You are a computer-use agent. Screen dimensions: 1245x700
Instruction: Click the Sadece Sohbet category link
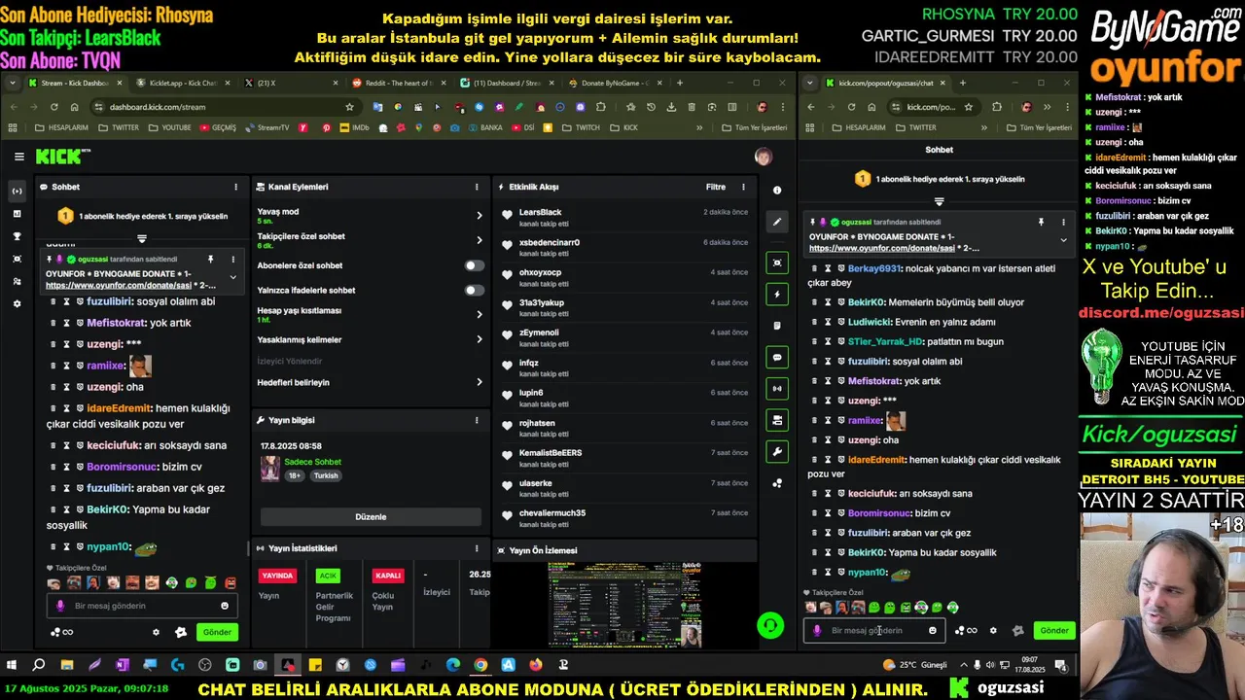pyautogui.click(x=312, y=462)
